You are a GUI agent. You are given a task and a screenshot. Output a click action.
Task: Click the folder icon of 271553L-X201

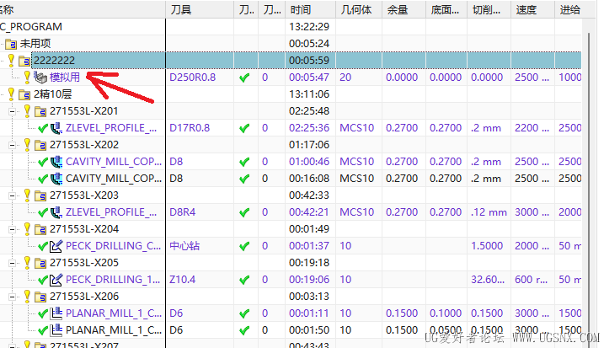(x=40, y=111)
